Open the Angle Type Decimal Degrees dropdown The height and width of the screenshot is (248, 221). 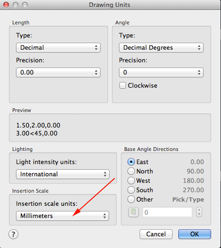pyautogui.click(x=161, y=47)
